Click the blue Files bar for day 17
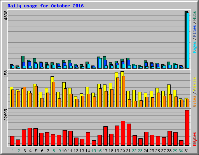The width and height of the screenshot is (199, 155). point(105,64)
